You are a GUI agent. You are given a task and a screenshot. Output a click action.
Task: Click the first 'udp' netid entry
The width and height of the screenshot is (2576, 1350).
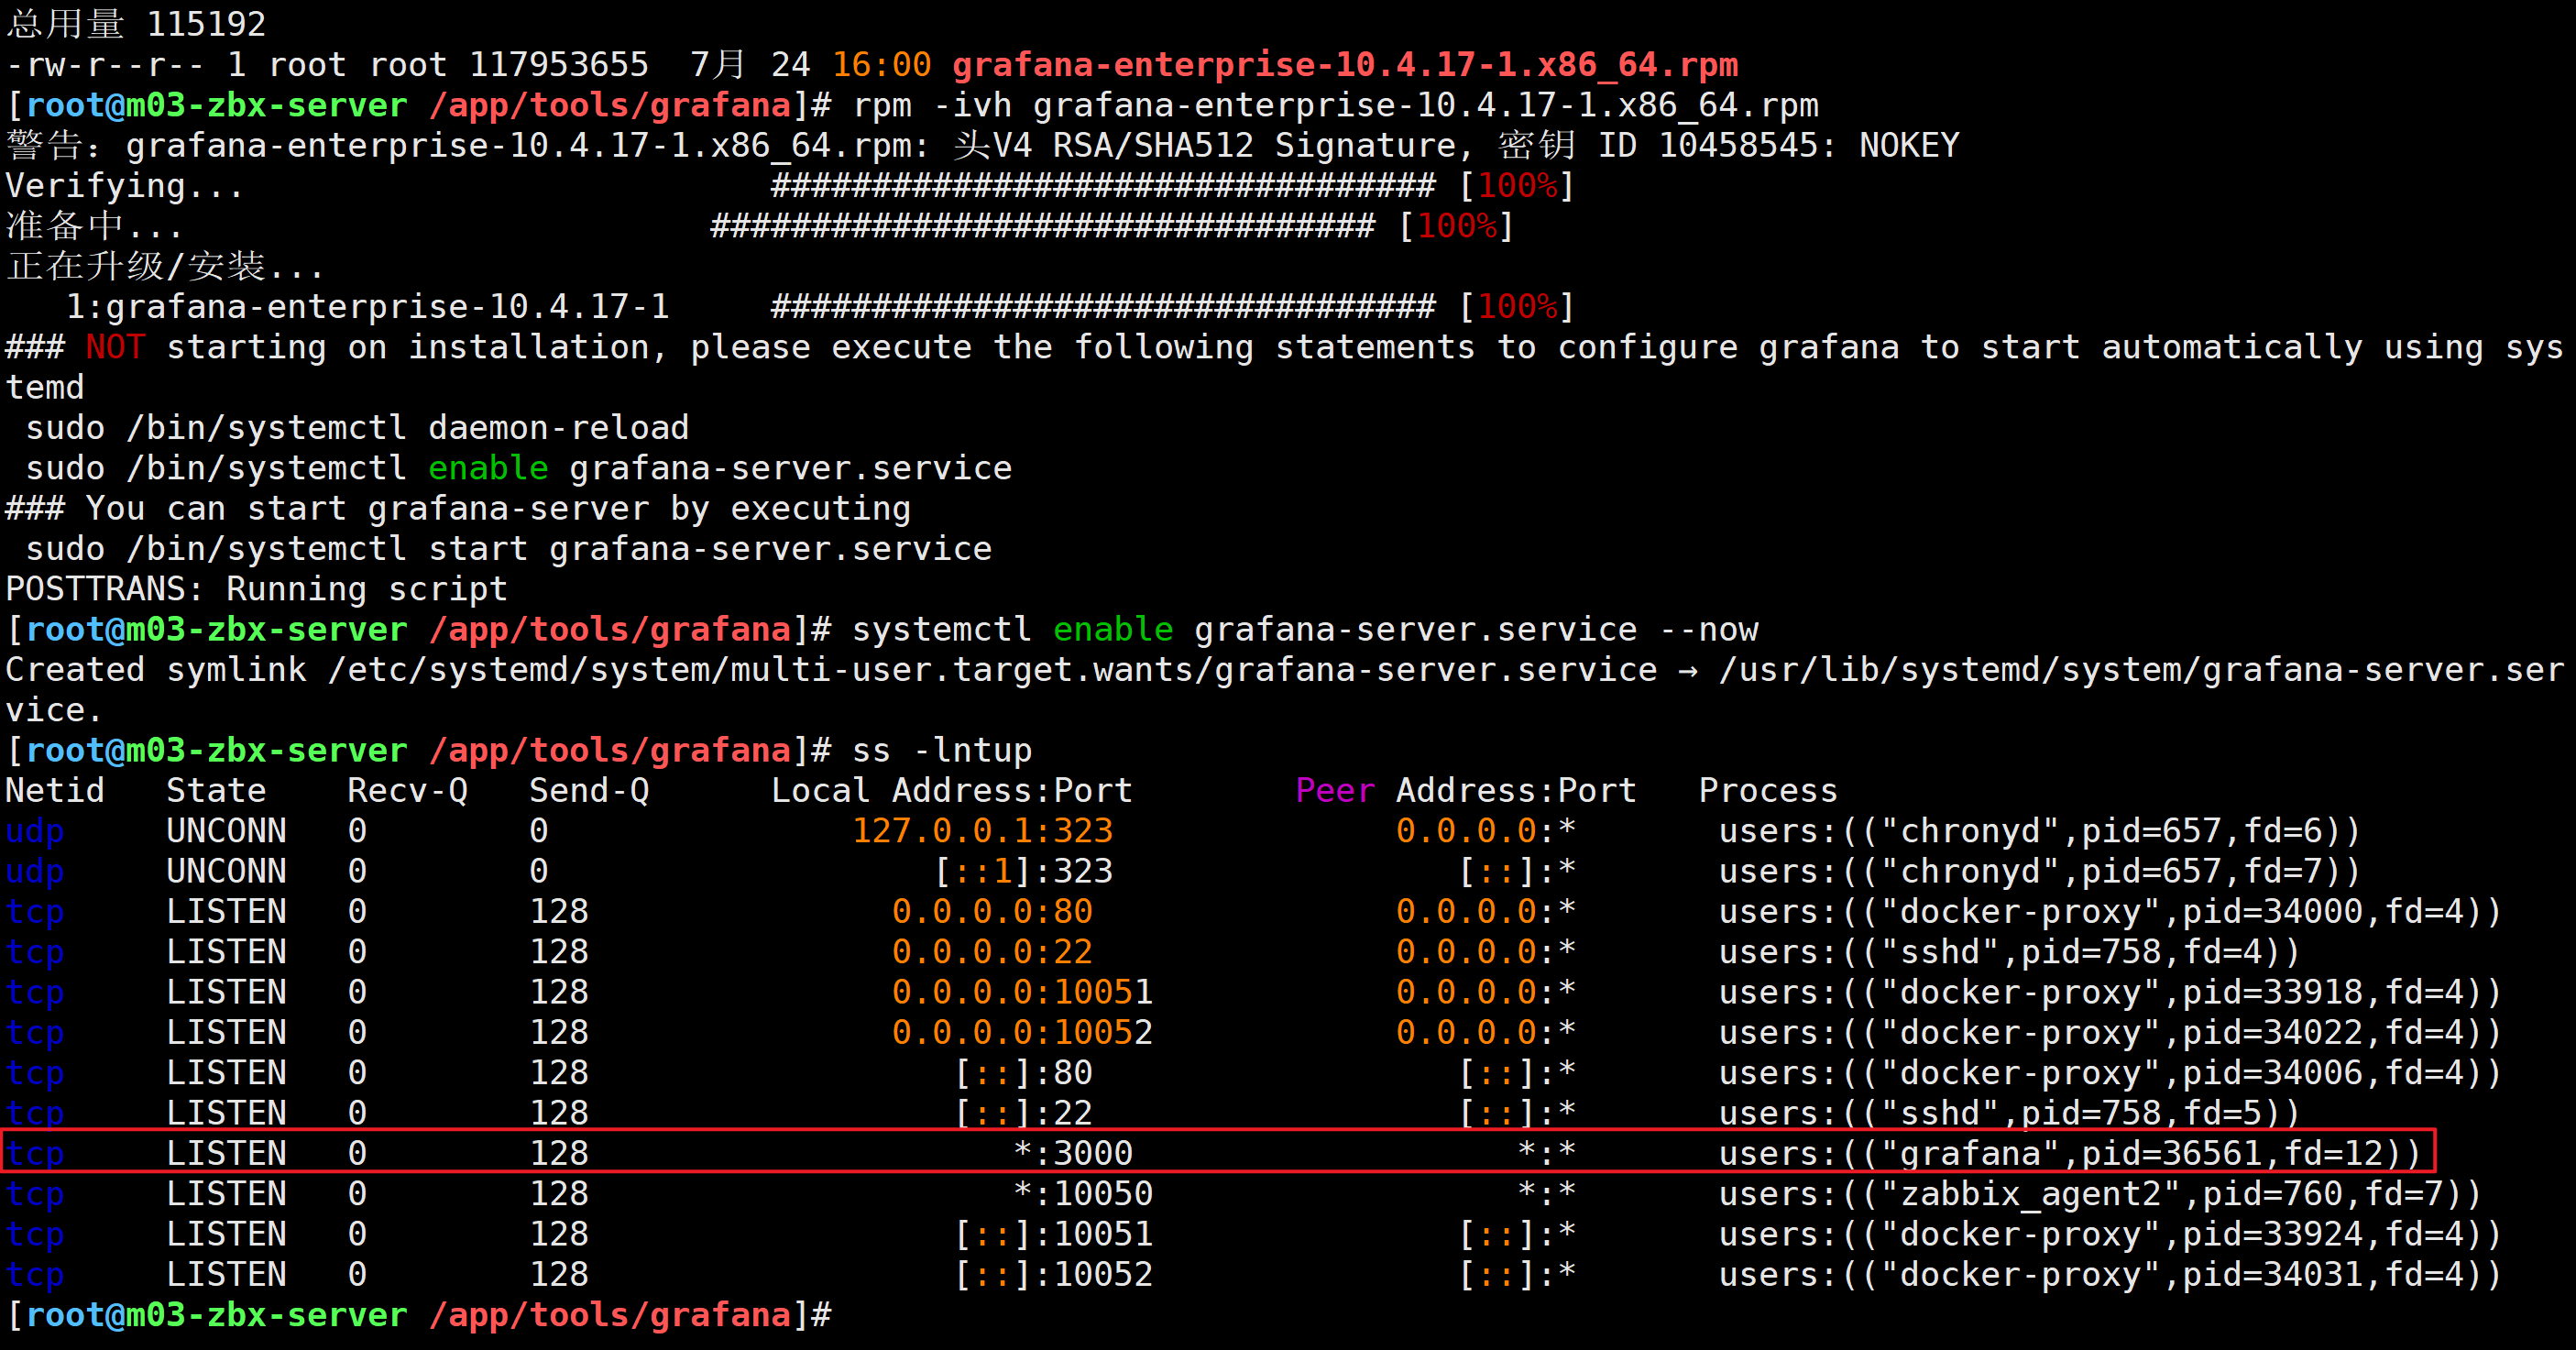pyautogui.click(x=35, y=831)
